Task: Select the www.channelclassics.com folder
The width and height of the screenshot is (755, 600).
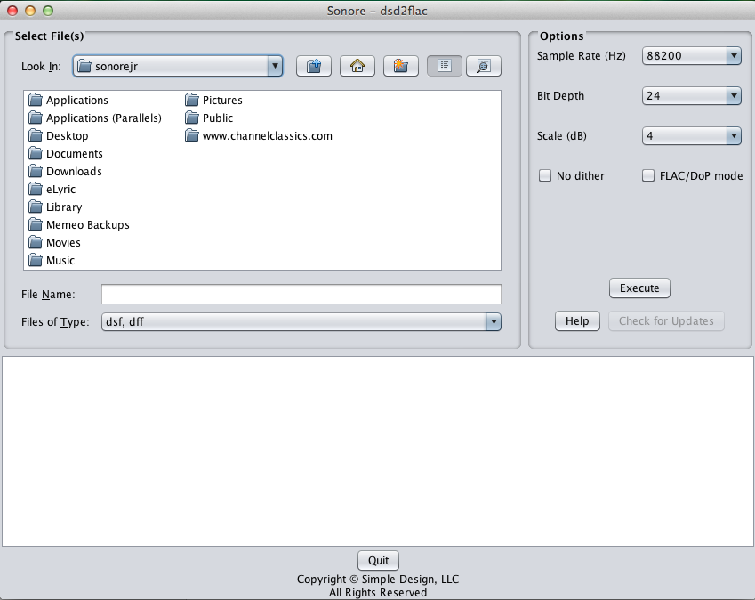Action: 266,135
